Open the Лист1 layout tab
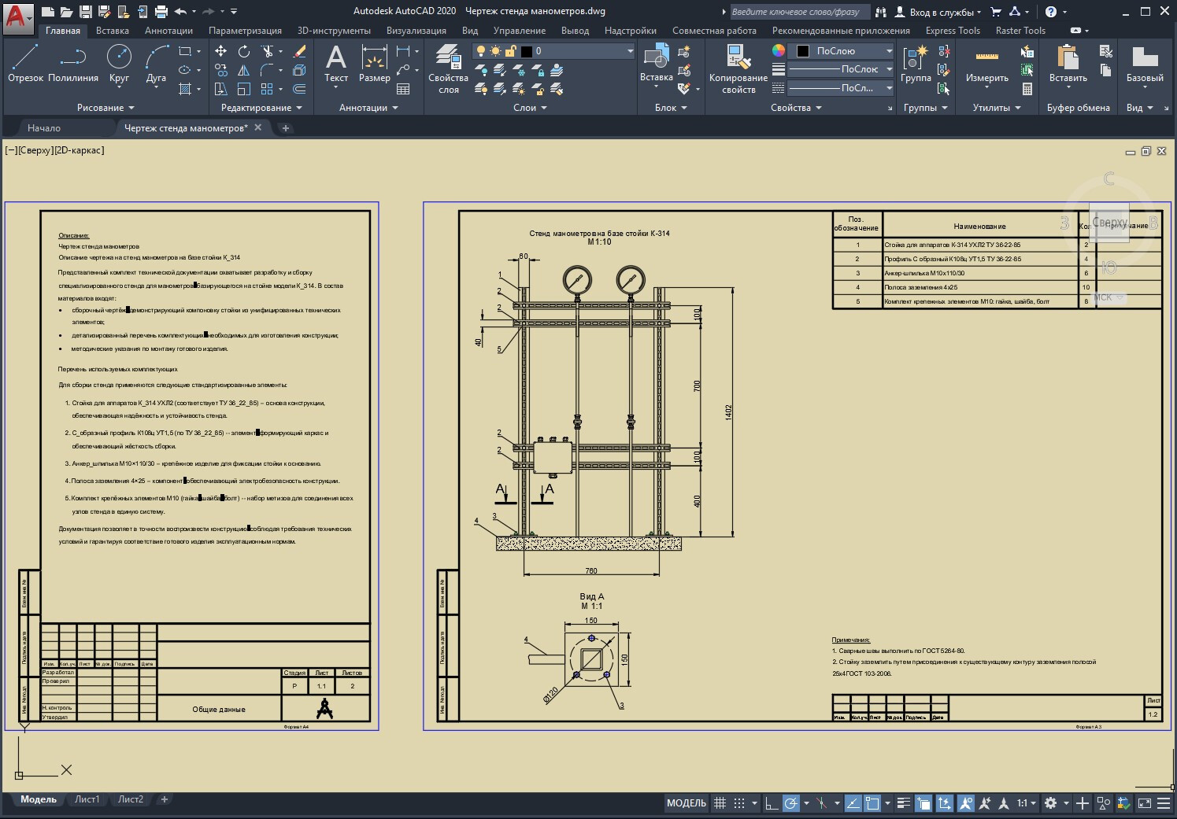The height and width of the screenshot is (819, 1177). tap(87, 799)
